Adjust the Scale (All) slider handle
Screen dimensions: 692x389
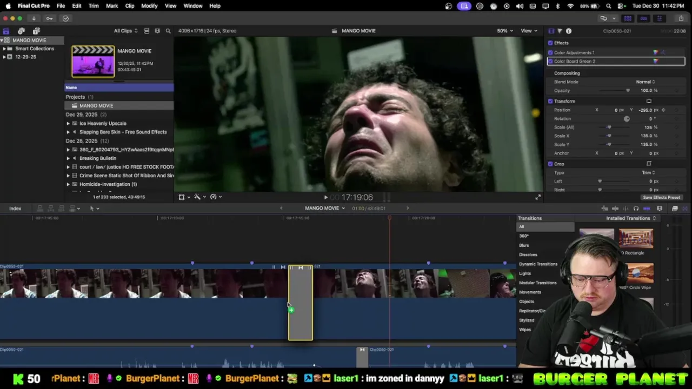pos(609,127)
